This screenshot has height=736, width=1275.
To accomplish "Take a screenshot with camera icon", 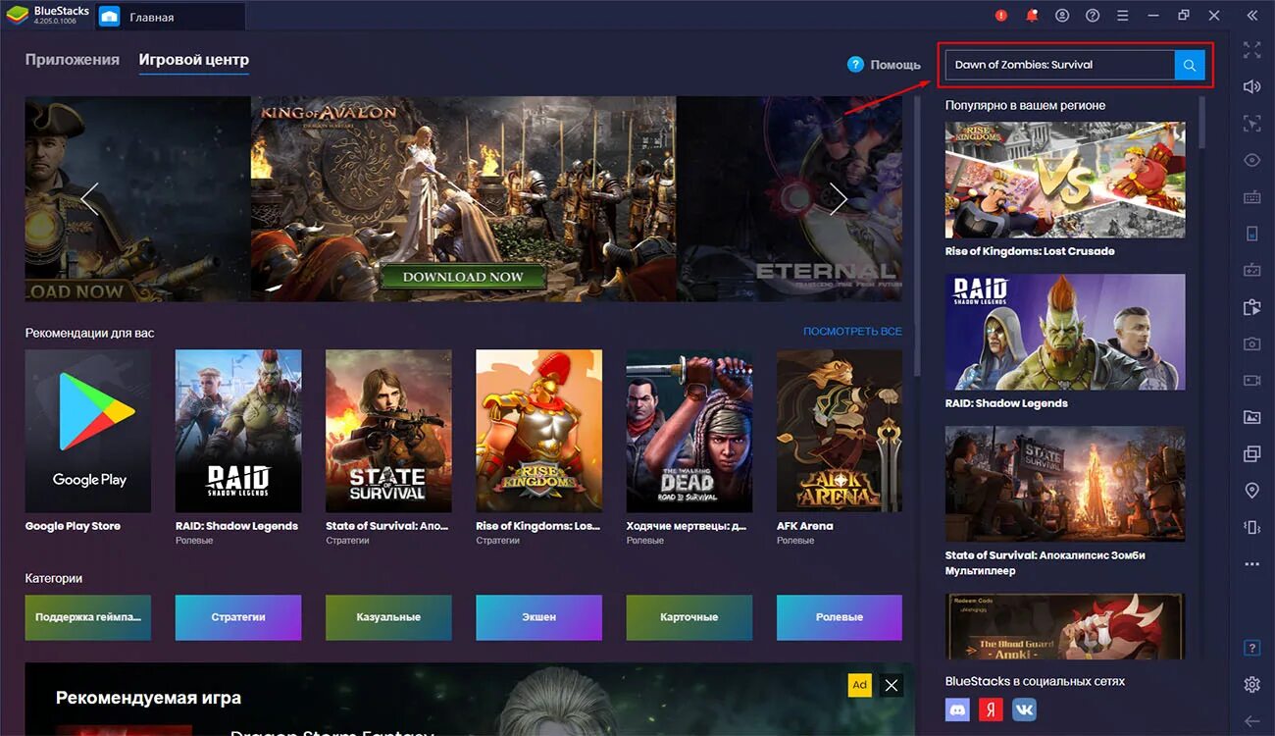I will [1251, 343].
